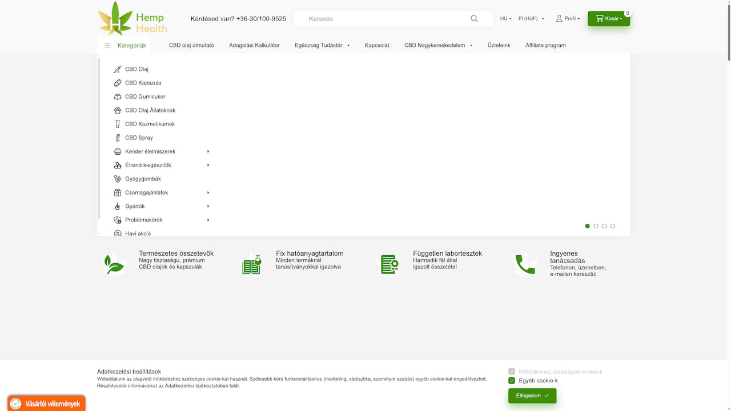Click the phone icon for Ingyenes tanácsadás
Viewport: 731px width, 411px height.
click(x=525, y=264)
